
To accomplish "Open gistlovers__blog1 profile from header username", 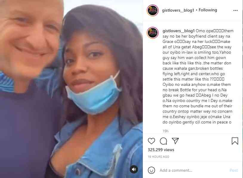I will [178, 10].
